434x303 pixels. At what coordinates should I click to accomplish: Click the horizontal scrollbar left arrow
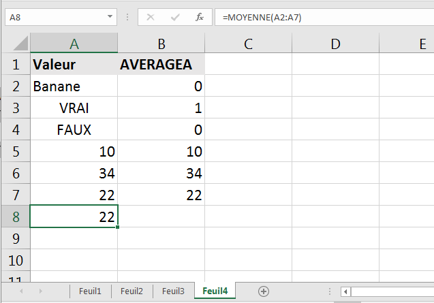[x=345, y=291]
